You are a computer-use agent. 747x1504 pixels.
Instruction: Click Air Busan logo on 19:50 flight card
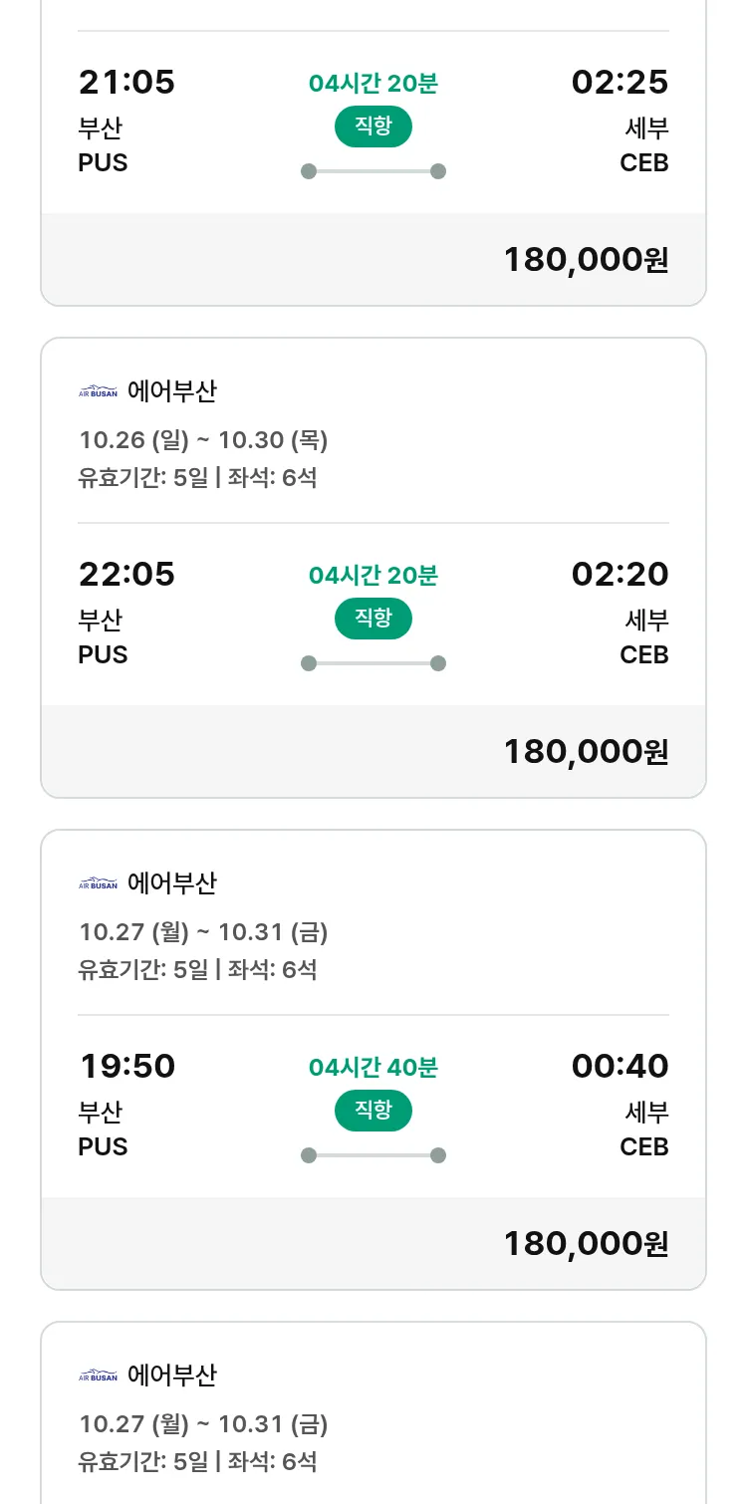[x=98, y=883]
